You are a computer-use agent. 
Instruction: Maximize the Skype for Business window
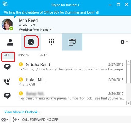(118, 4)
